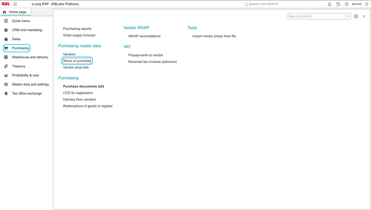Open the Sales section
The width and height of the screenshot is (371, 210).
[16, 39]
